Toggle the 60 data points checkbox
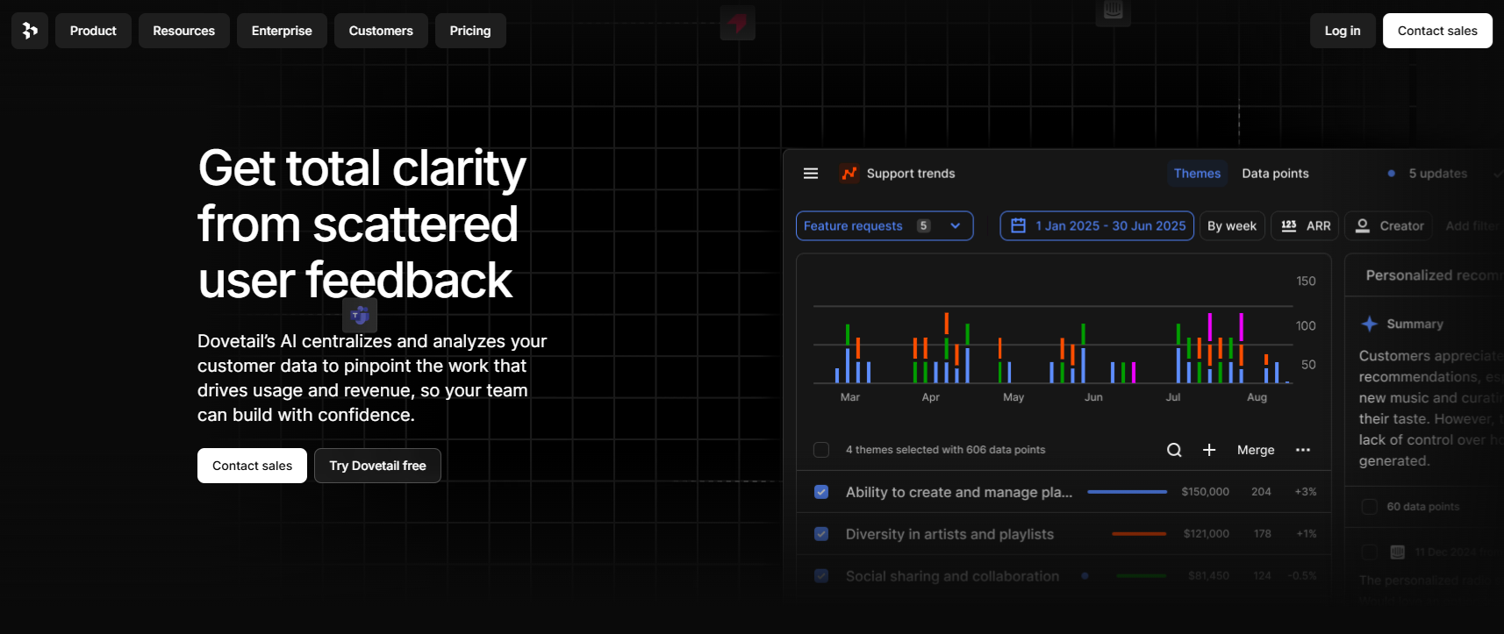The width and height of the screenshot is (1504, 634). pos(1369,507)
